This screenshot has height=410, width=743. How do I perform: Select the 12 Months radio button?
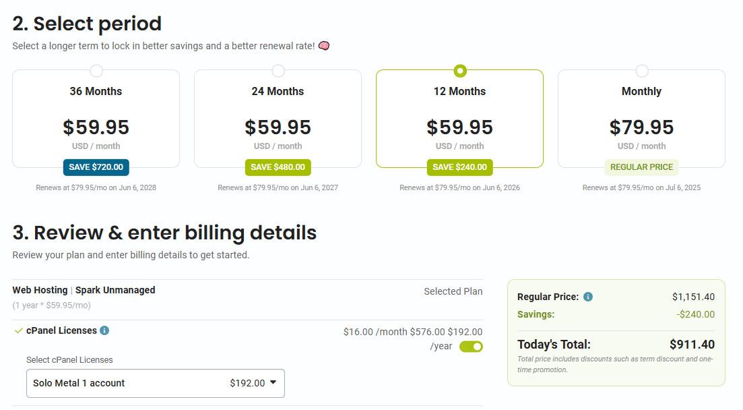(x=460, y=71)
